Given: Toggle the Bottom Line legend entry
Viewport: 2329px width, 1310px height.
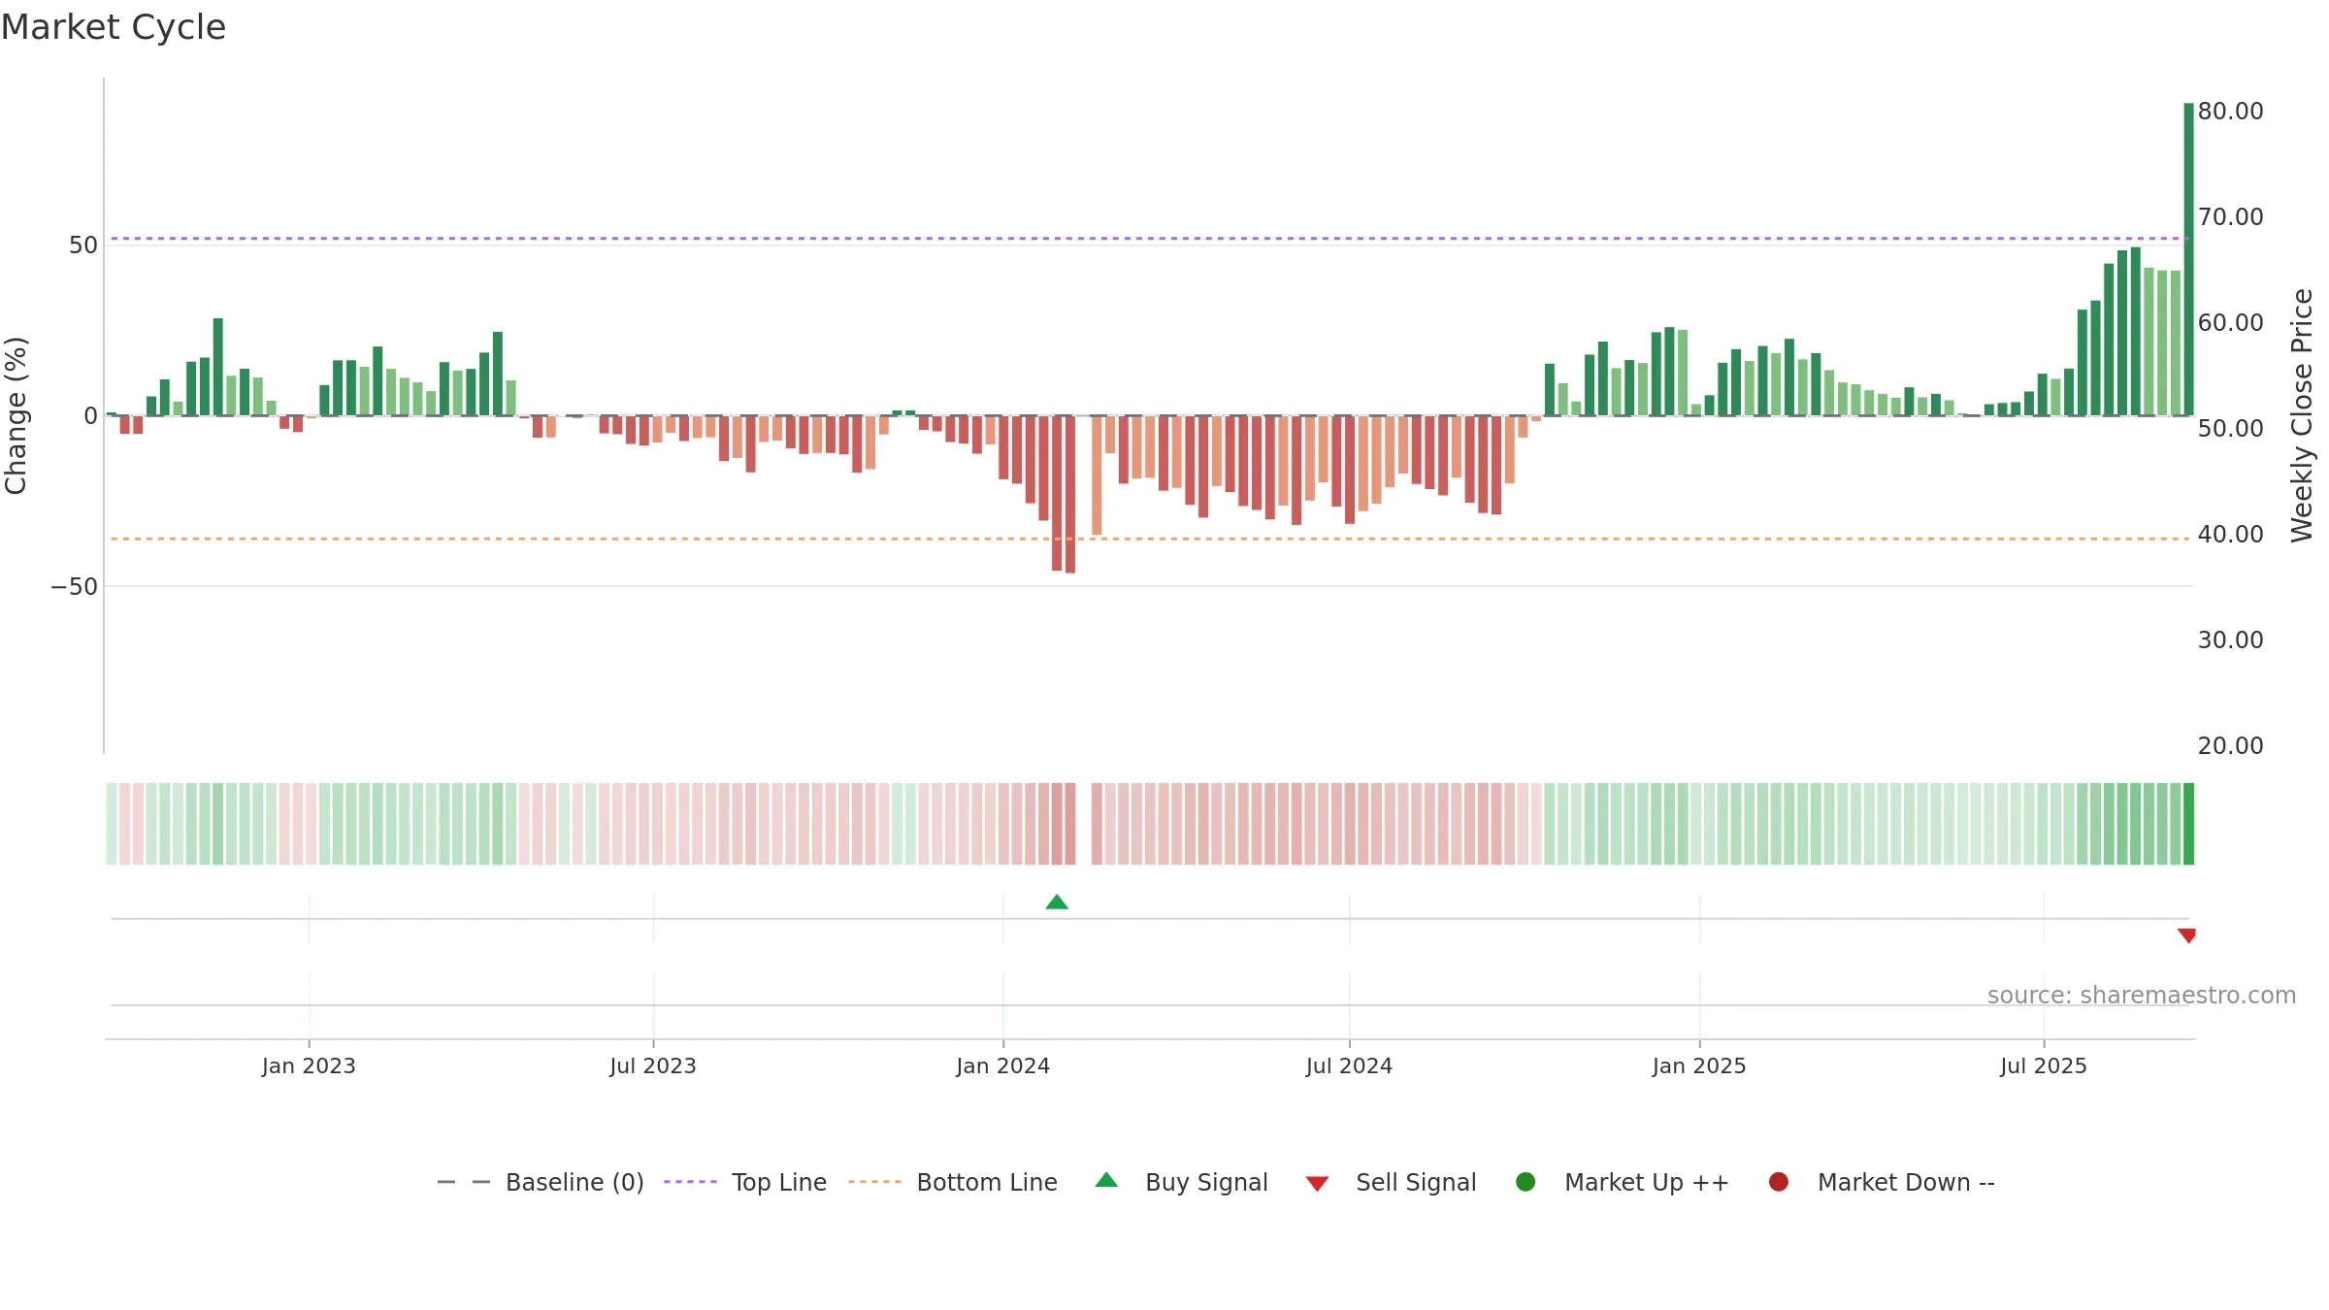Looking at the screenshot, I should (953, 1182).
